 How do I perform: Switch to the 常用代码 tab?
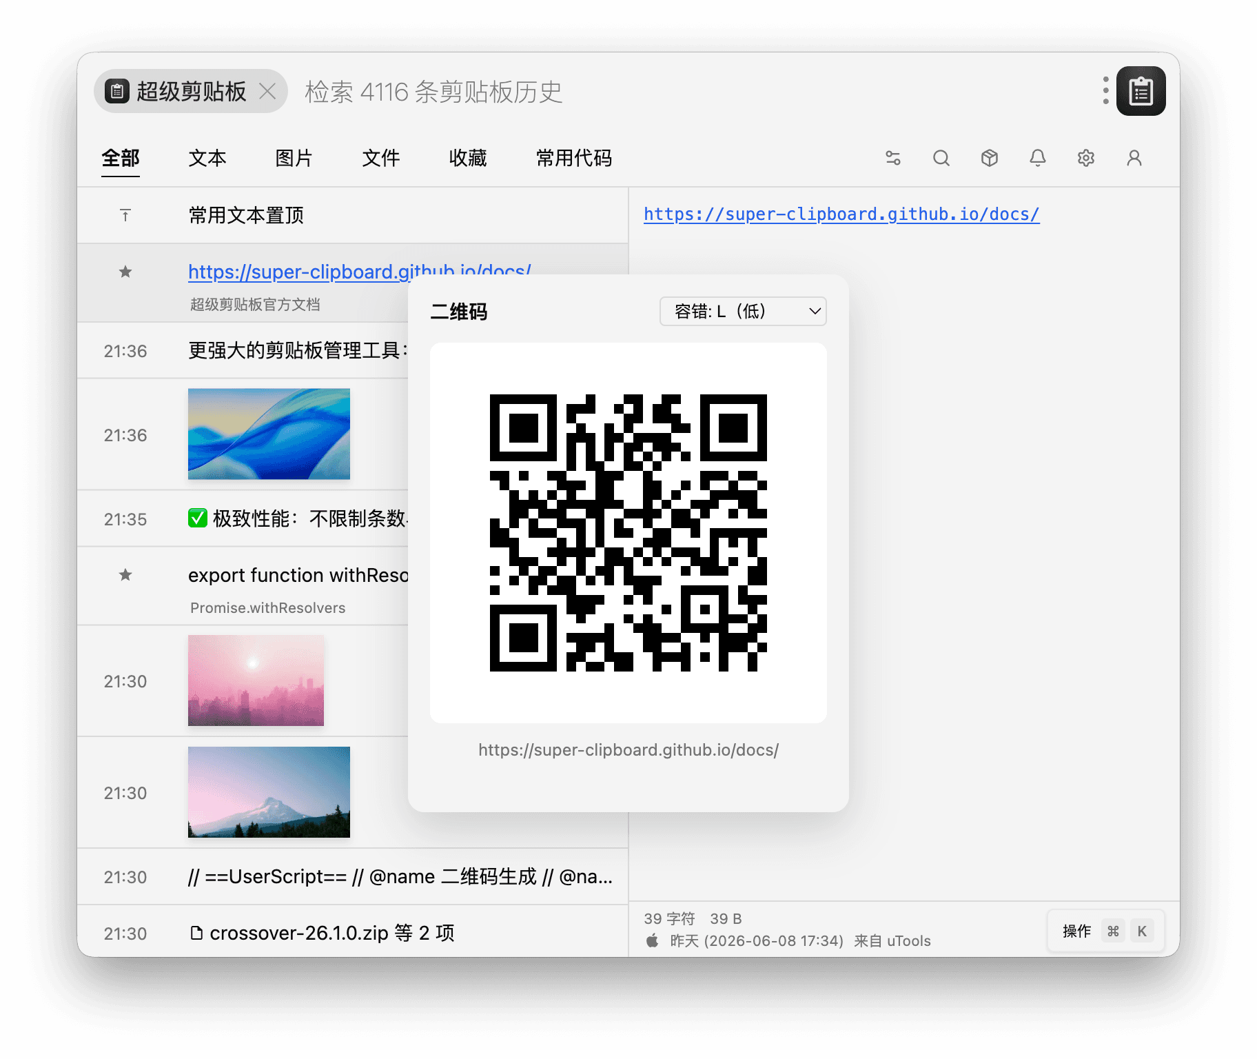573,158
